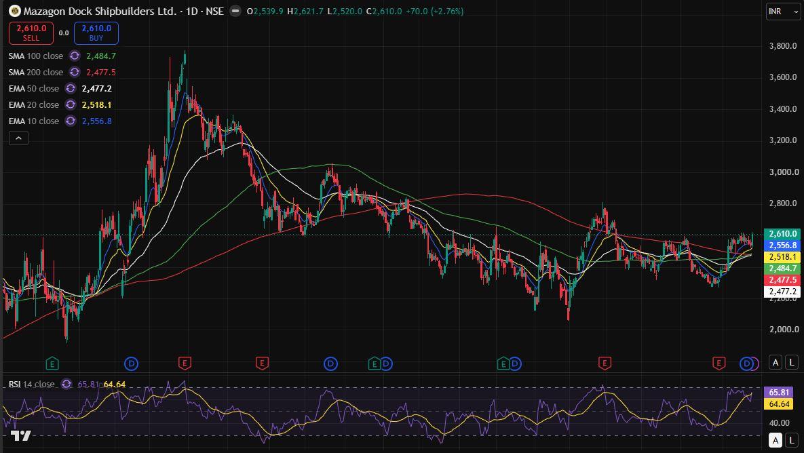The image size is (804, 453).
Task: Select the SMA 100 close indicator label
Action: click(36, 56)
